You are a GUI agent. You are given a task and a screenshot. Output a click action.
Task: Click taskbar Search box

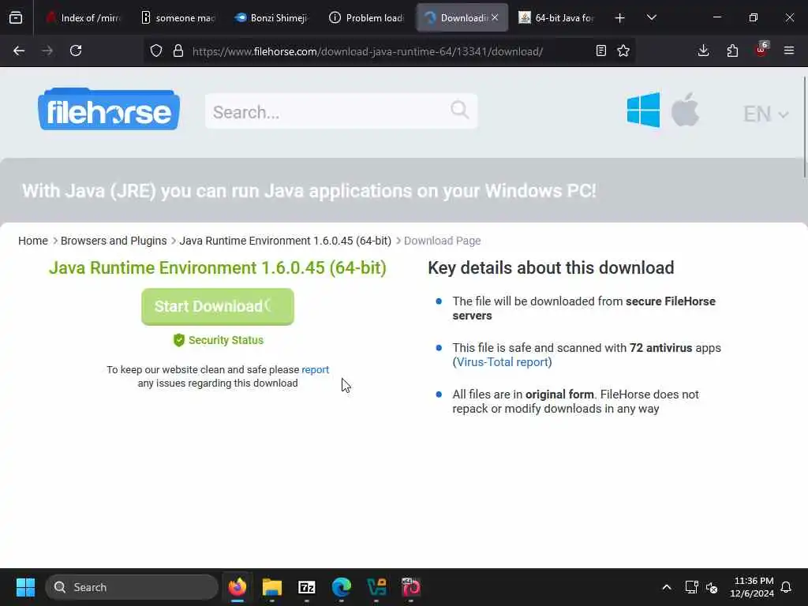click(132, 587)
